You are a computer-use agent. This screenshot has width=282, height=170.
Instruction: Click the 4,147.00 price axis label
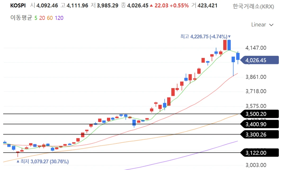pos(256,48)
